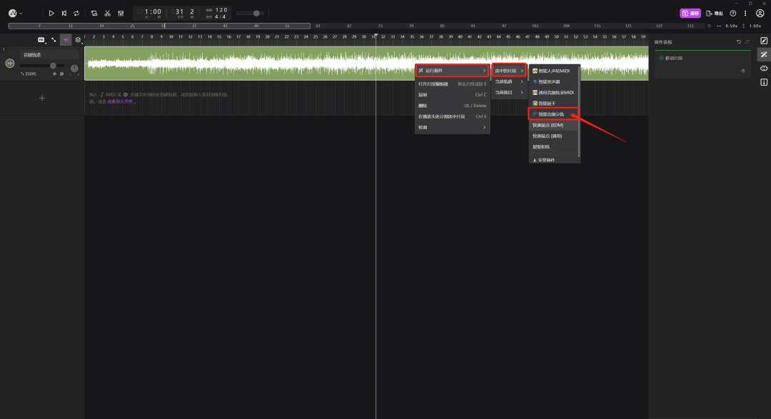The image size is (771, 419).
Task: Toggle the automation curve icon above tracks
Action: point(54,40)
